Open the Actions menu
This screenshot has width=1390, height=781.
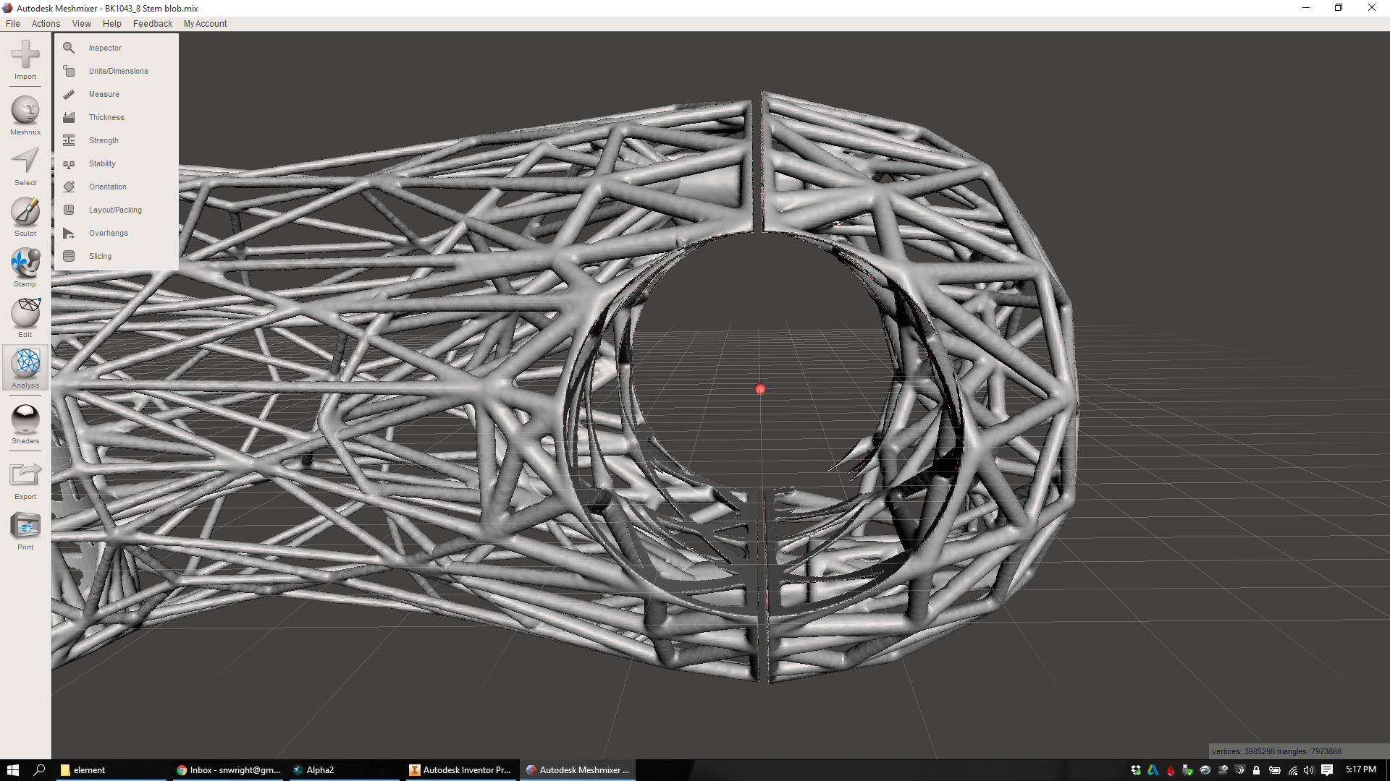(x=46, y=24)
